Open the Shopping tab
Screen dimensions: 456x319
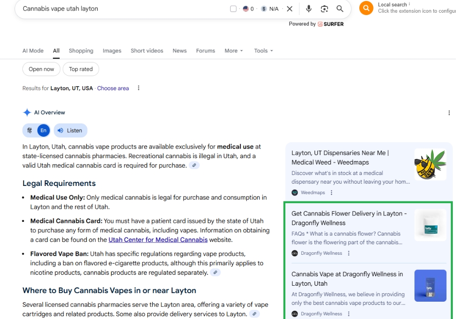pyautogui.click(x=81, y=51)
